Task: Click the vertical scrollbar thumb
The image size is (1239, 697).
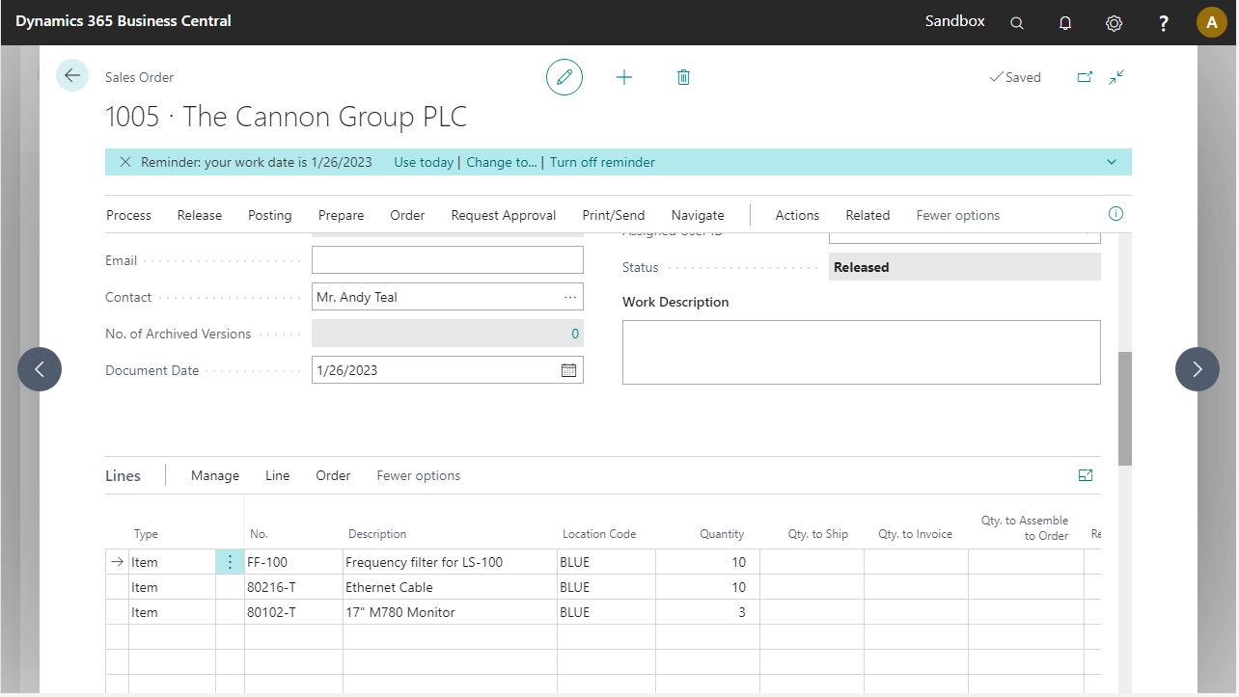Action: coord(1125,409)
